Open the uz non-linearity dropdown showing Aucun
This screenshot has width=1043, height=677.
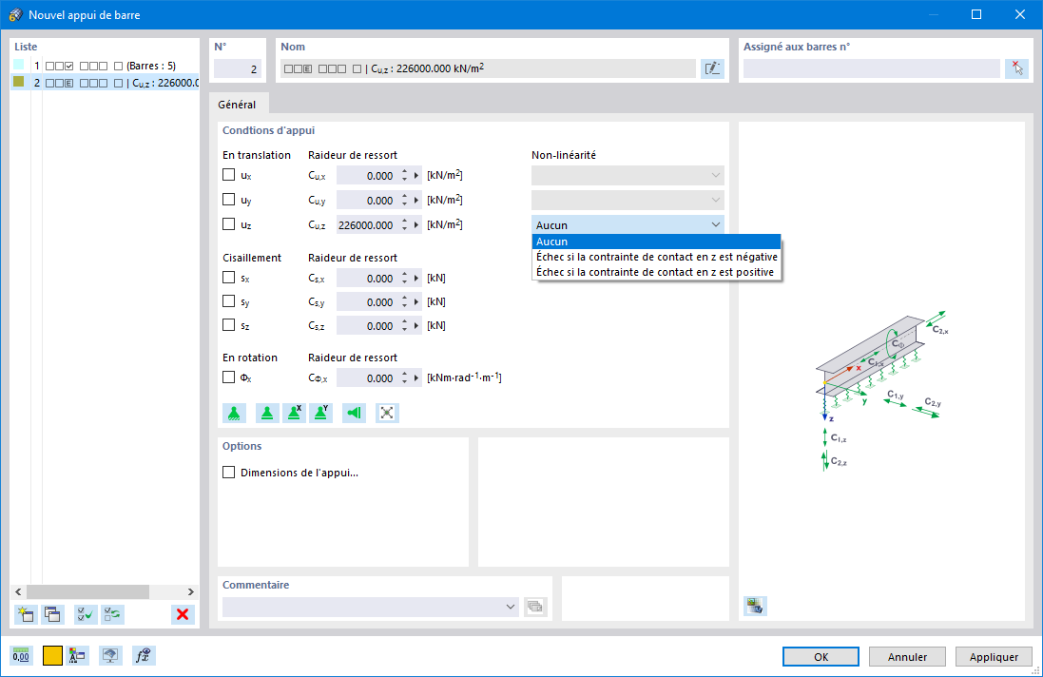pyautogui.click(x=628, y=224)
